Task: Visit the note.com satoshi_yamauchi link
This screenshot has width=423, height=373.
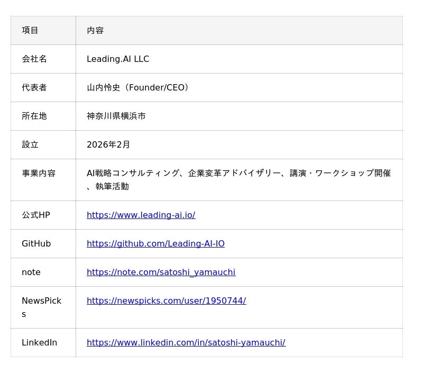Action: tap(161, 272)
